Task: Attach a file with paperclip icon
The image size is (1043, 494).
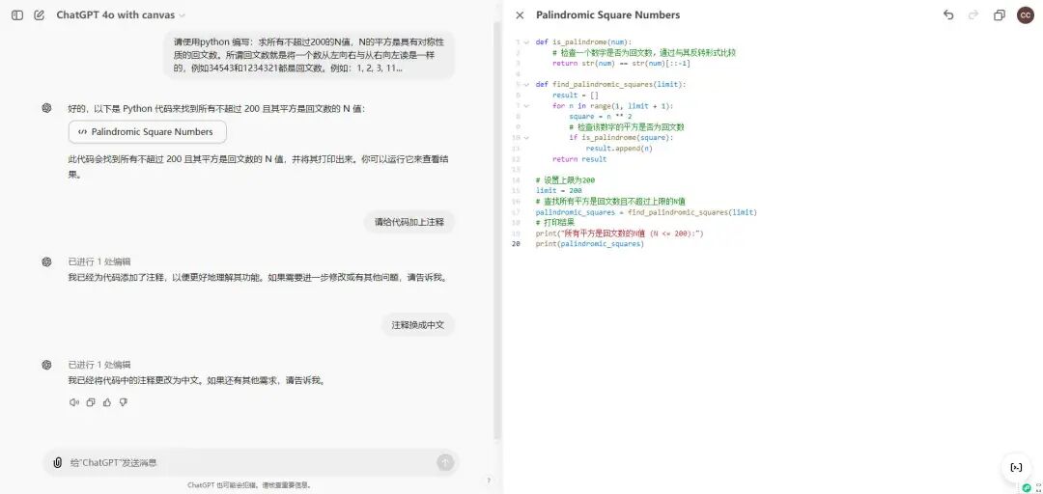Action: click(x=58, y=462)
